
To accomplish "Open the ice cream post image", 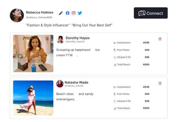I will (33, 54).
